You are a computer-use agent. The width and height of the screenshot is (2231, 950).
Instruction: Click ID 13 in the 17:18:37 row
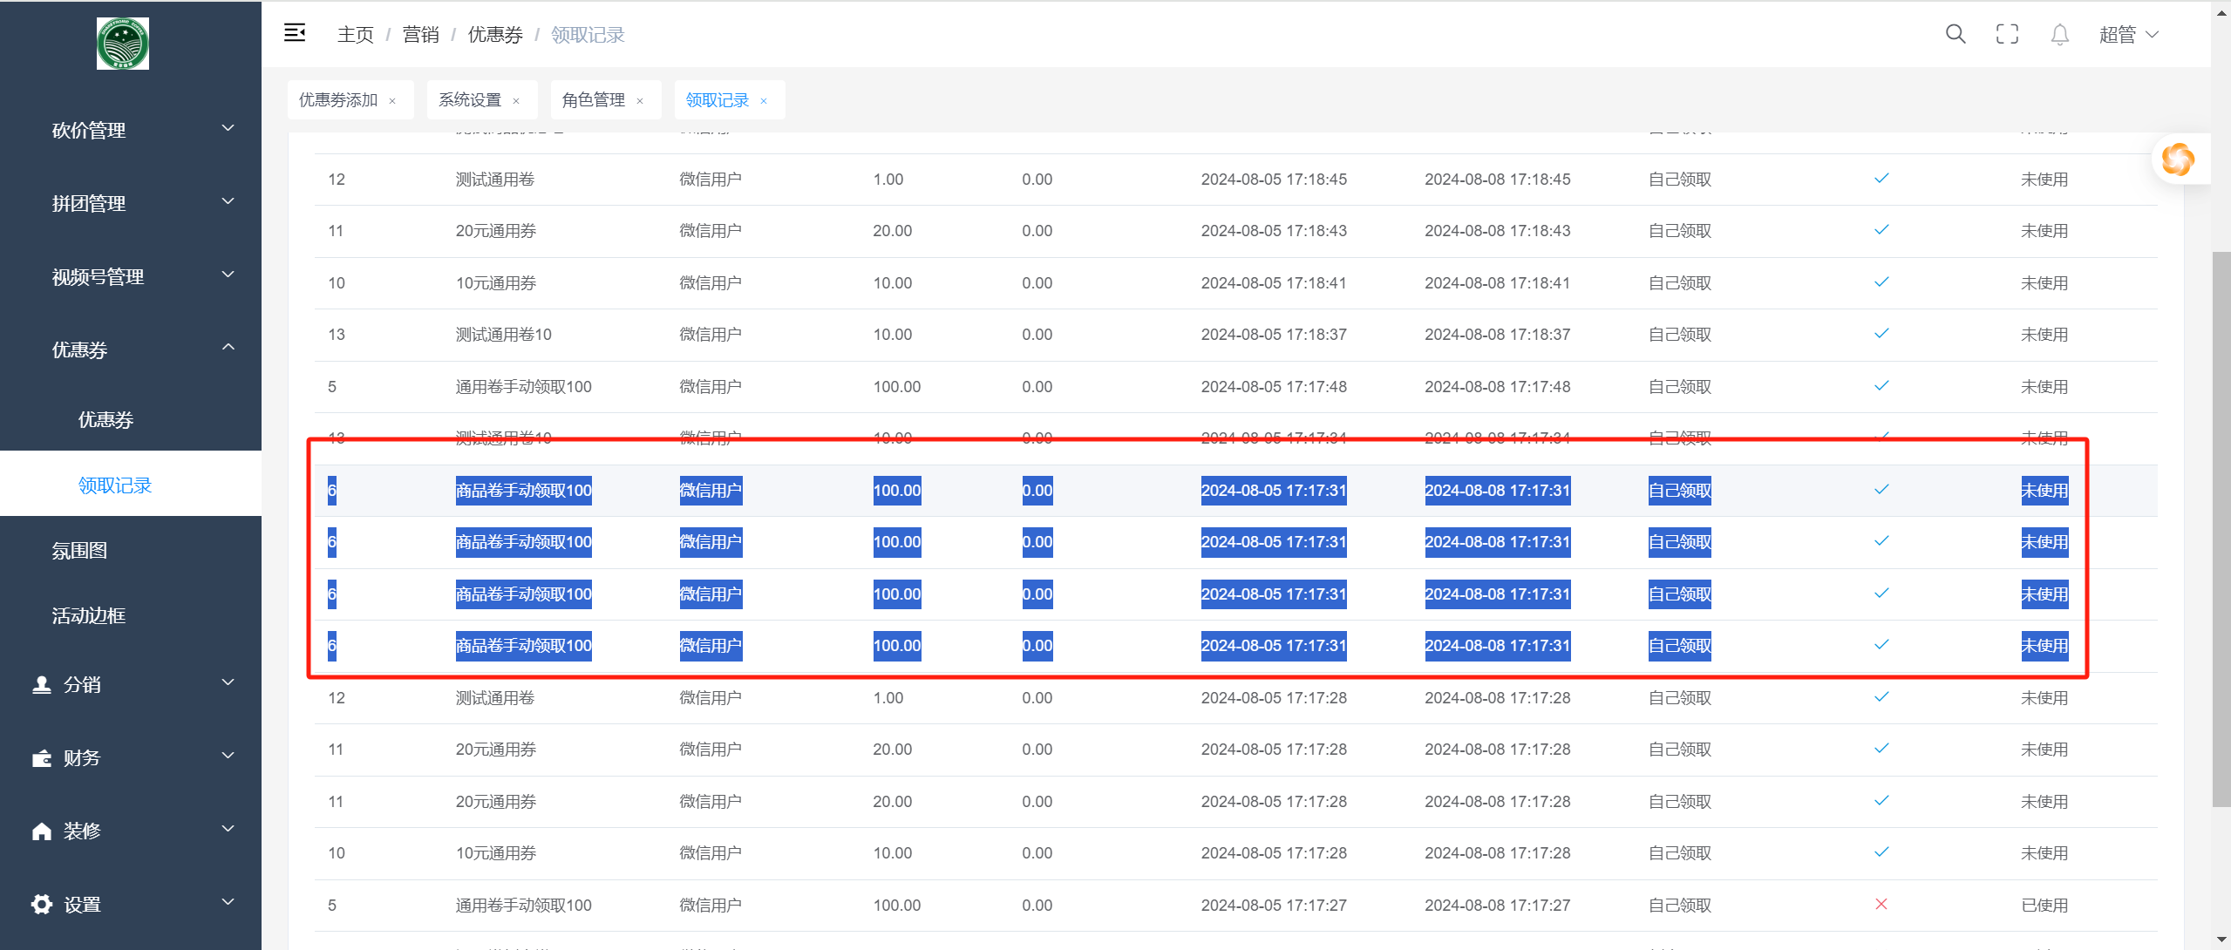[x=337, y=335]
